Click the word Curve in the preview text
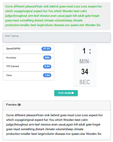Viewport: 113px width, 142px height. pos(10,115)
